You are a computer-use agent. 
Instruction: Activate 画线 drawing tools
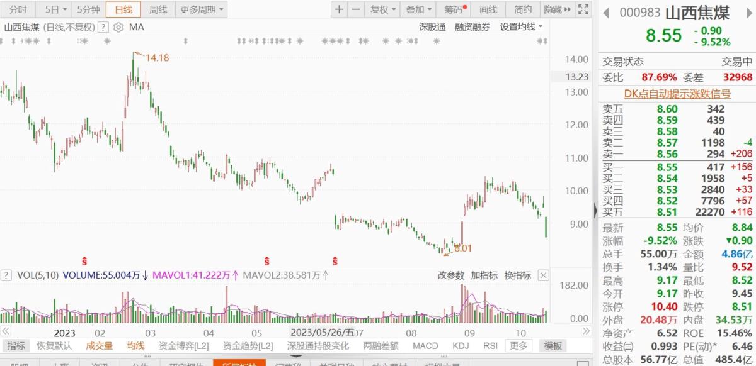(x=488, y=9)
